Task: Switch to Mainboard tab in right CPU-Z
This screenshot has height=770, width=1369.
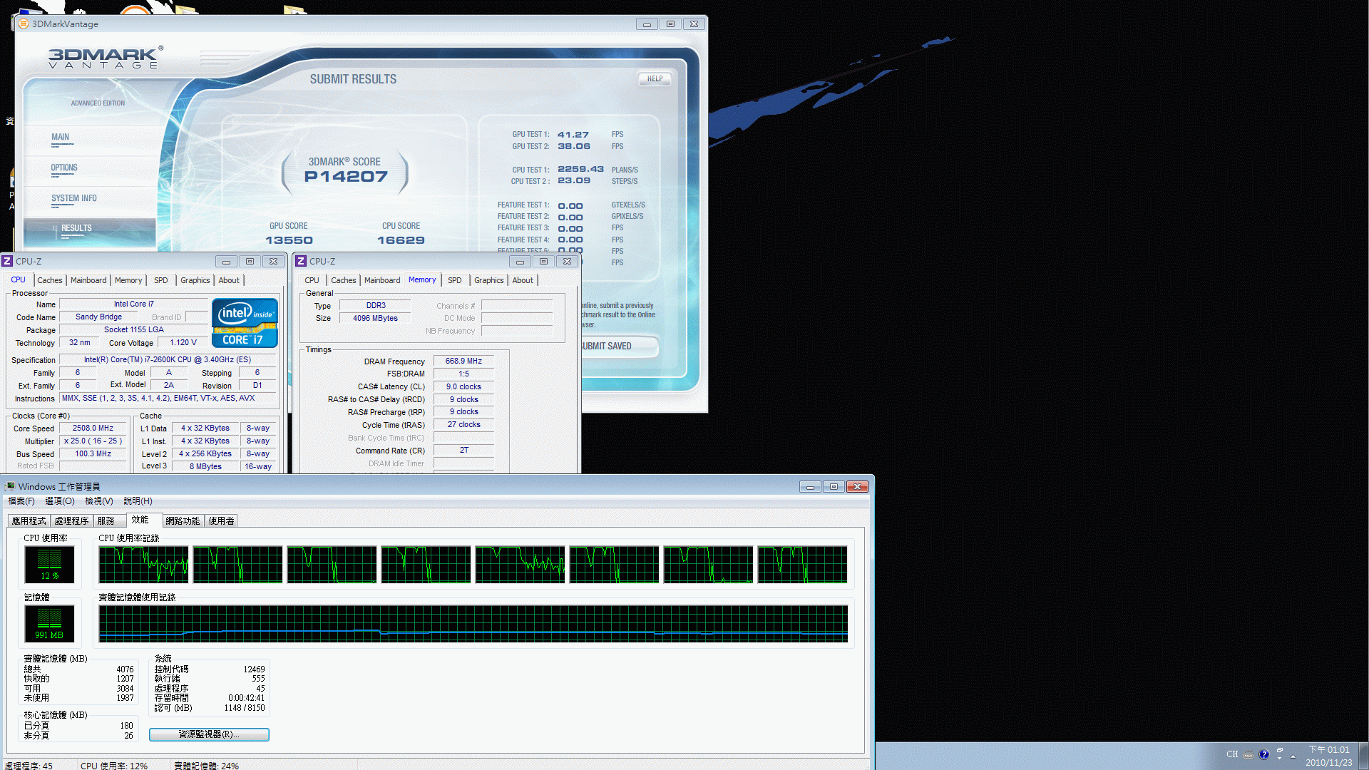Action: [x=382, y=280]
